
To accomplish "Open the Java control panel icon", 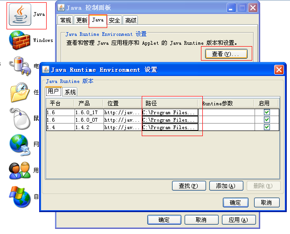I will pos(20,14).
